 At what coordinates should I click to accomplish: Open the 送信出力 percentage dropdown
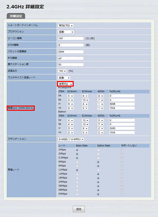coord(62,71)
